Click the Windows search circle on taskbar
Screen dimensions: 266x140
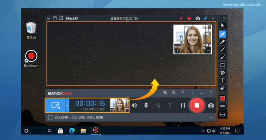[26, 131]
